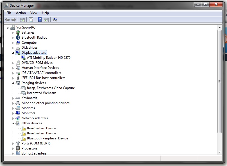Select the SD host adapters label
This screenshot has width=227, height=166.
coord(34,153)
